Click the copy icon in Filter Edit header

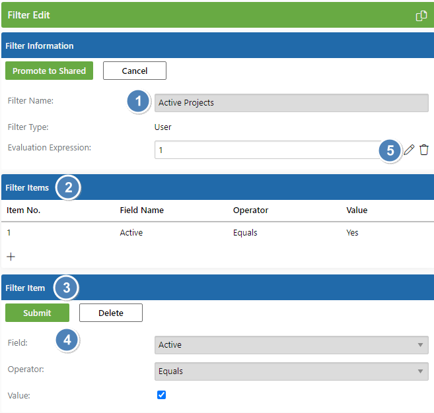[421, 16]
